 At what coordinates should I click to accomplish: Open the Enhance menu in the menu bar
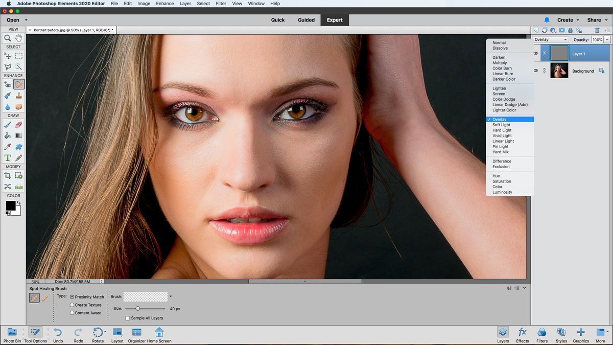165,3
